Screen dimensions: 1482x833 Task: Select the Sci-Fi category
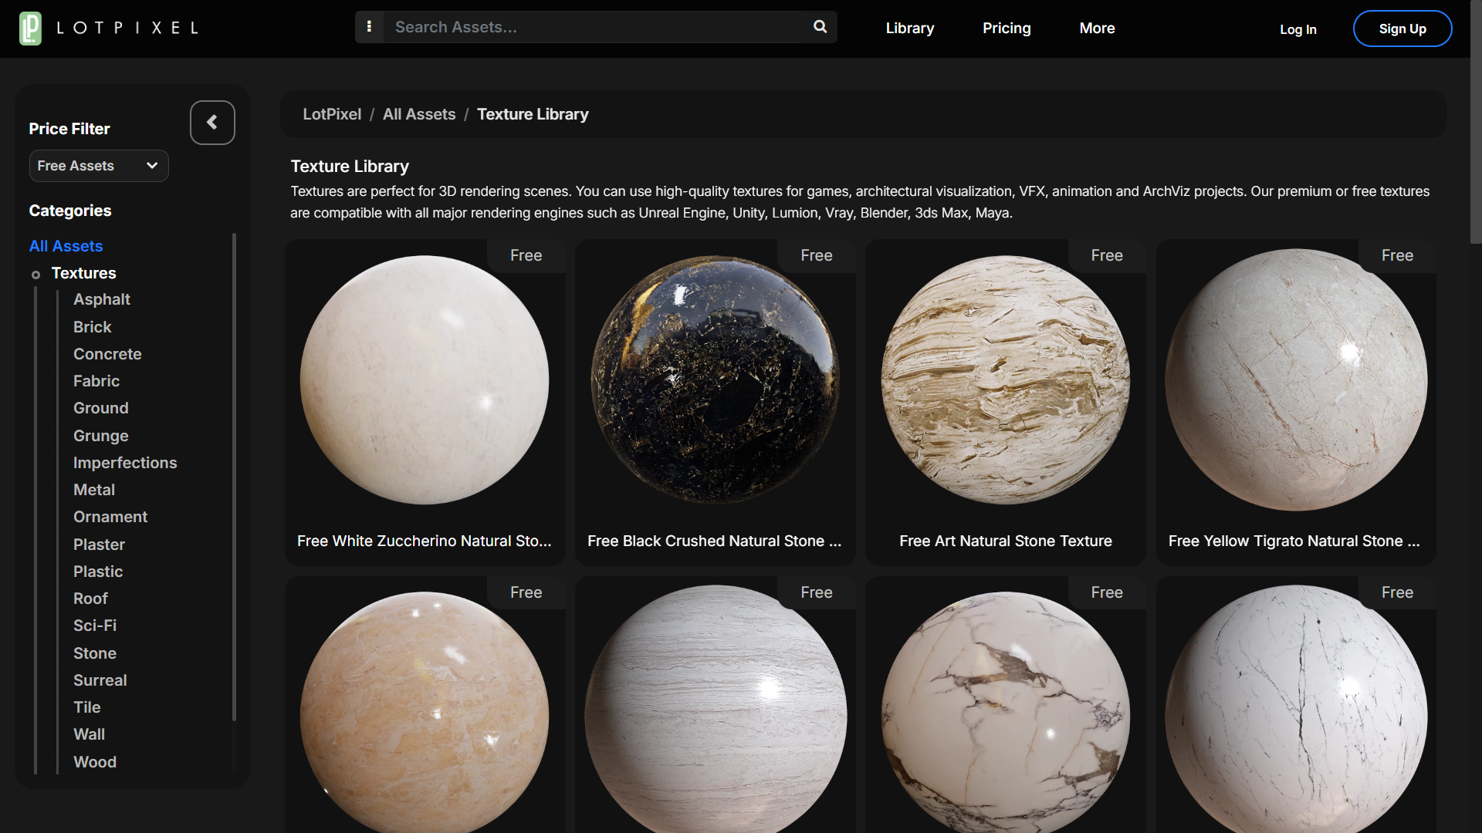(x=95, y=626)
